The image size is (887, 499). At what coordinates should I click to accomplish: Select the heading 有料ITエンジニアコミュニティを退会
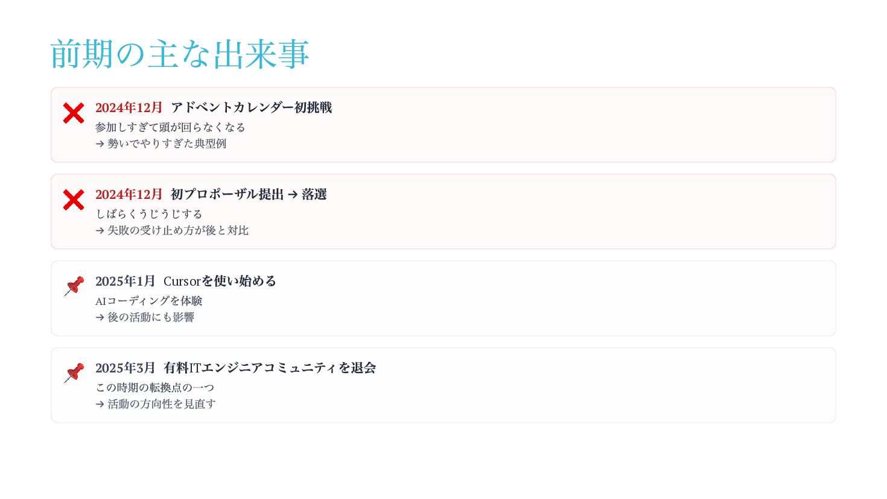coord(269,368)
